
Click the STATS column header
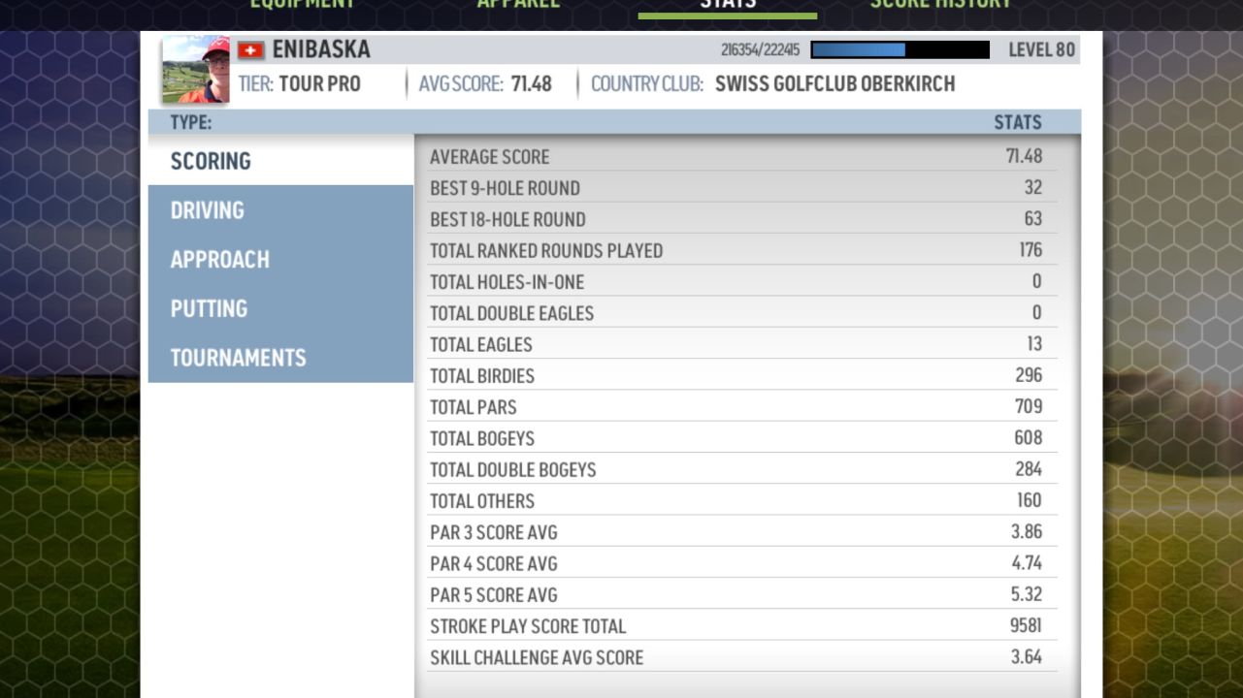pyautogui.click(x=1018, y=122)
